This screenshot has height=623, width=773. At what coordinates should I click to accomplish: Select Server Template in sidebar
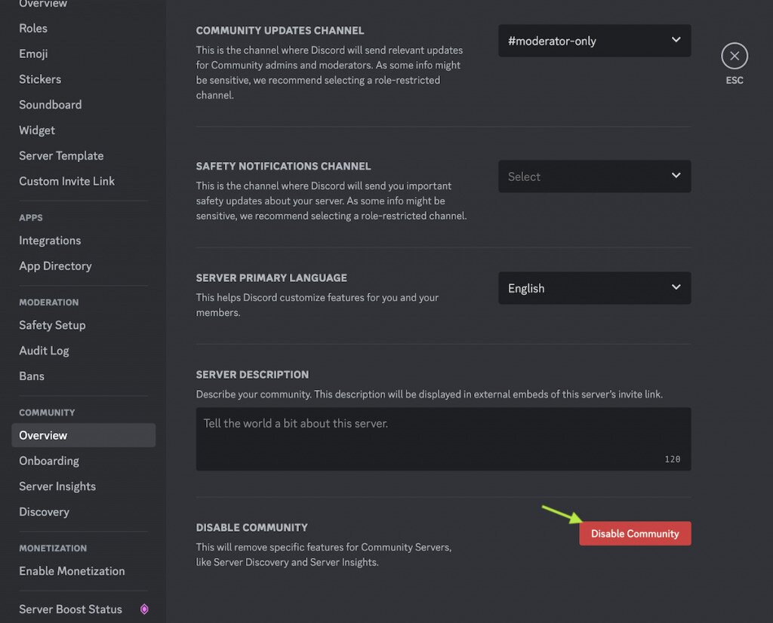click(x=61, y=155)
